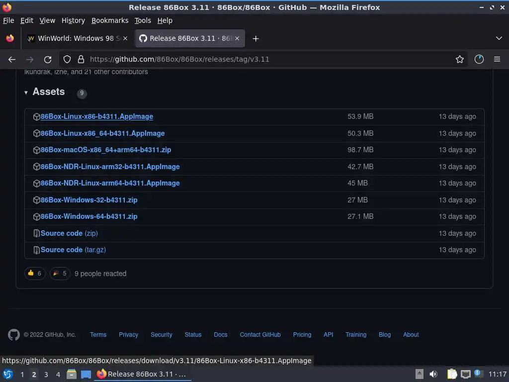Open the Docs footer link
This screenshot has width=509, height=382.
221,335
